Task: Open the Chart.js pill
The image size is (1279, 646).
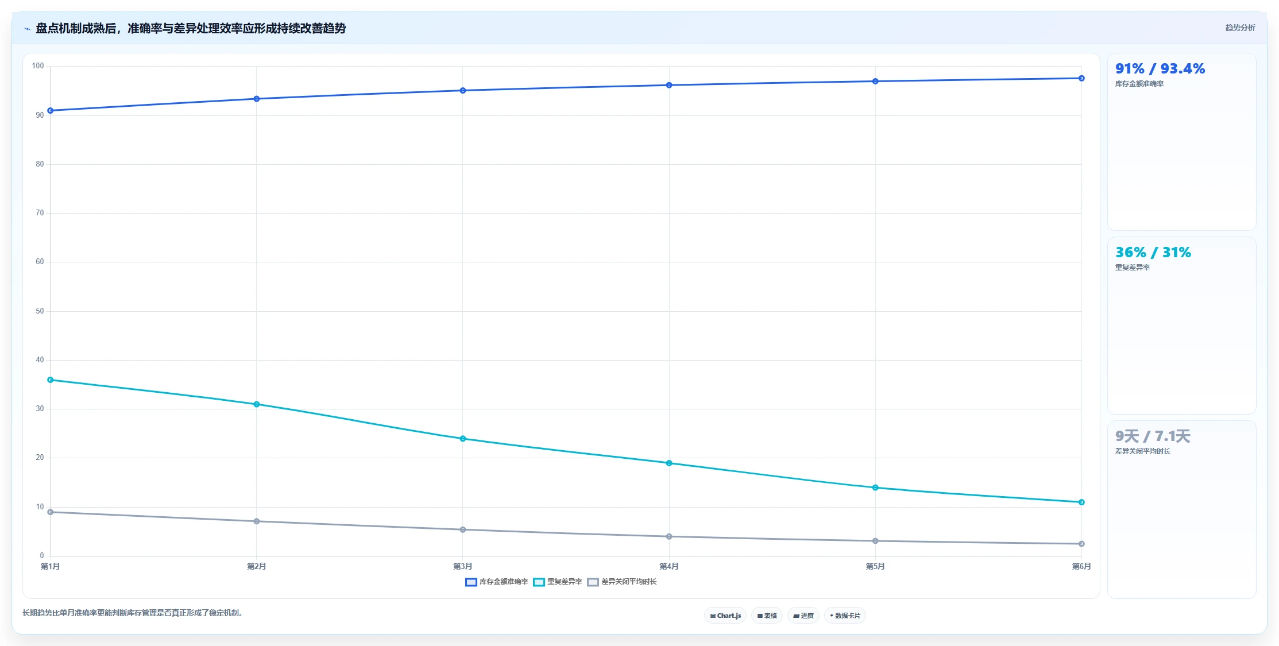Action: (725, 616)
